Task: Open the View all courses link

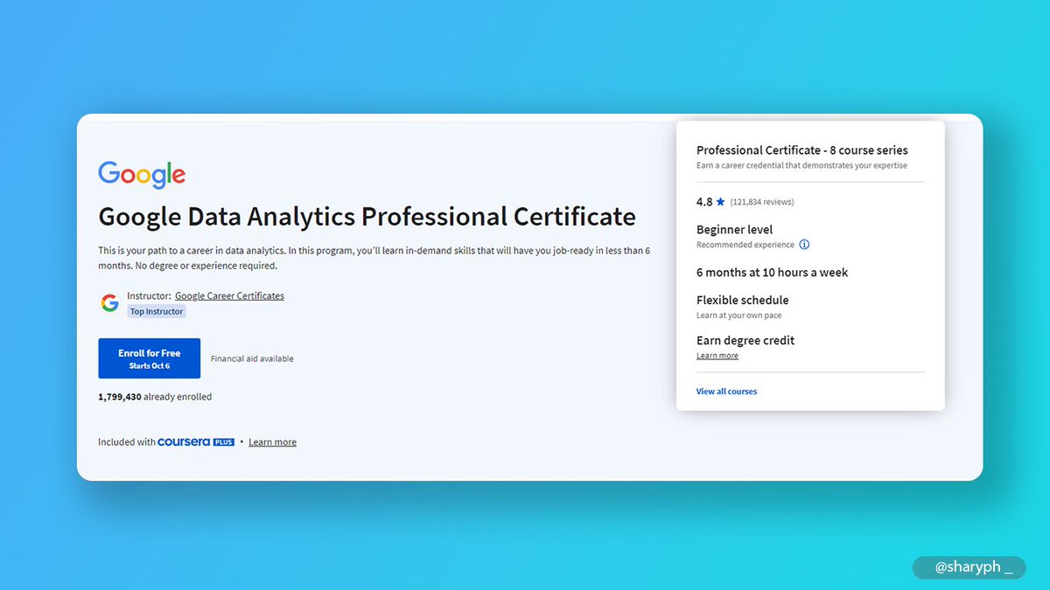Action: pos(726,391)
